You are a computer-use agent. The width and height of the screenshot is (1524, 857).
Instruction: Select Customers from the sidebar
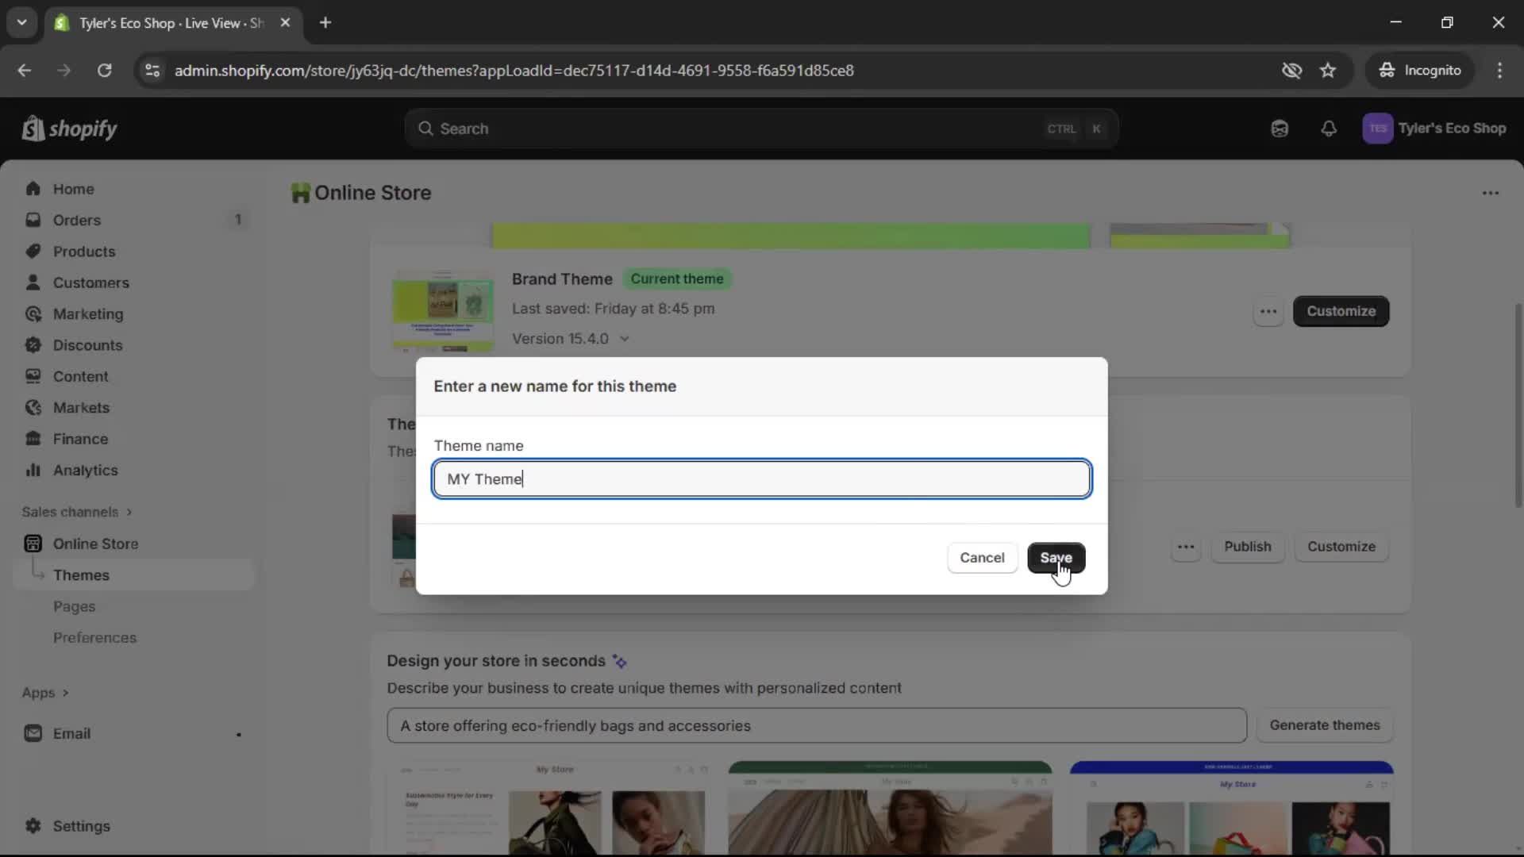(x=90, y=282)
